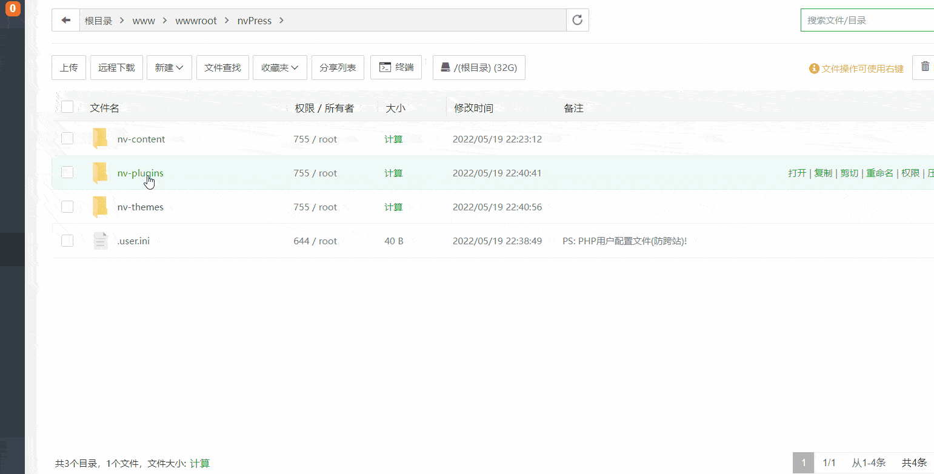934x474 pixels.
Task: Open the nv-themes folder name
Action: click(x=141, y=207)
